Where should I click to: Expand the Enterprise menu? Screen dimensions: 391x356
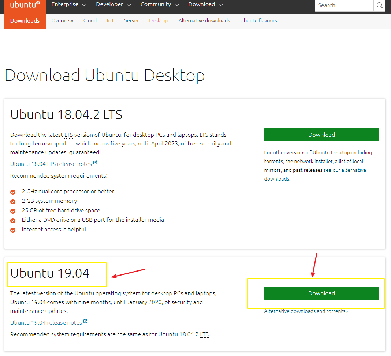[x=69, y=4]
